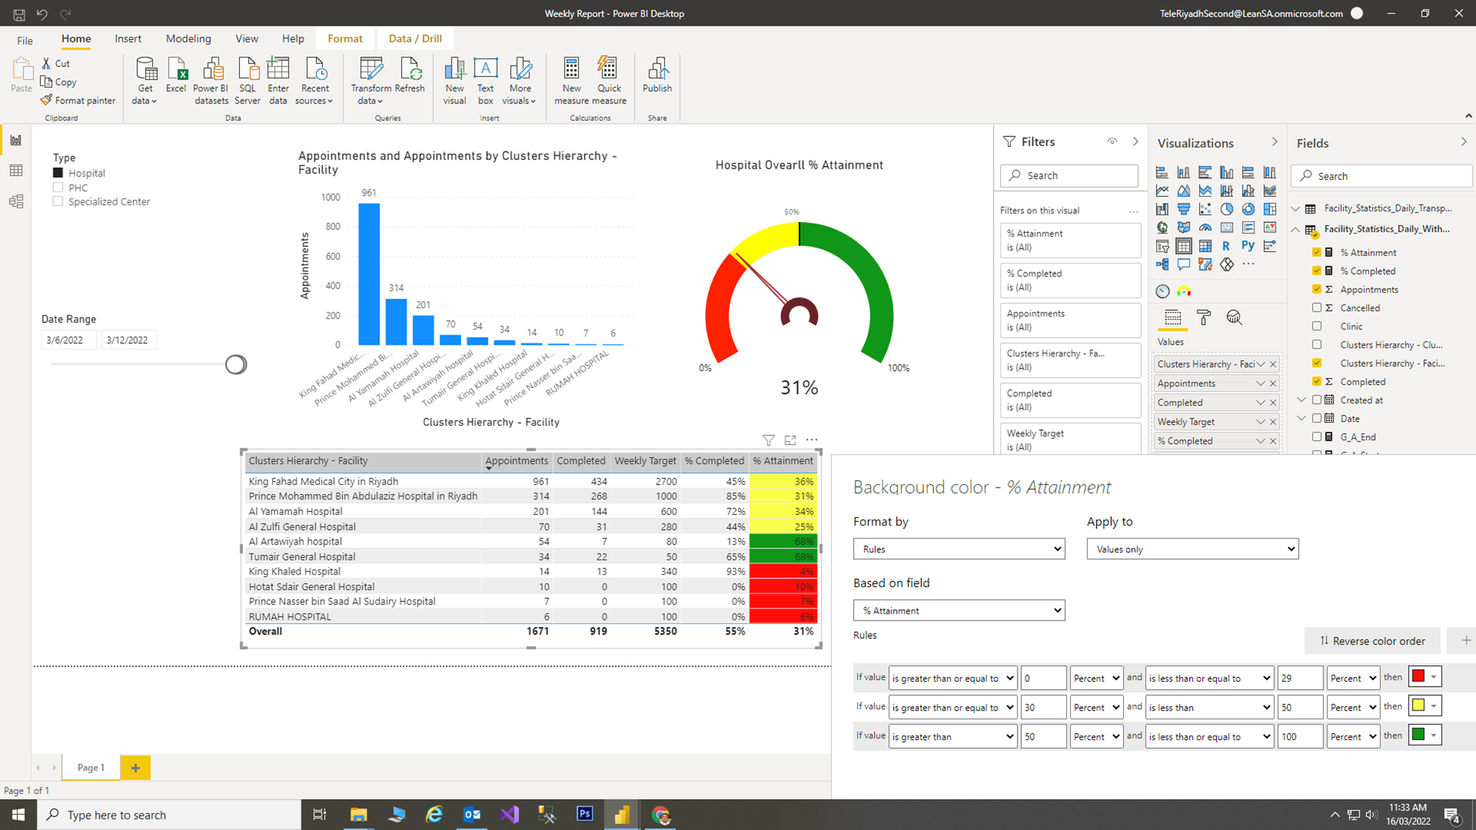
Task: Check the Specialized Center slicer option
Action: tap(58, 201)
